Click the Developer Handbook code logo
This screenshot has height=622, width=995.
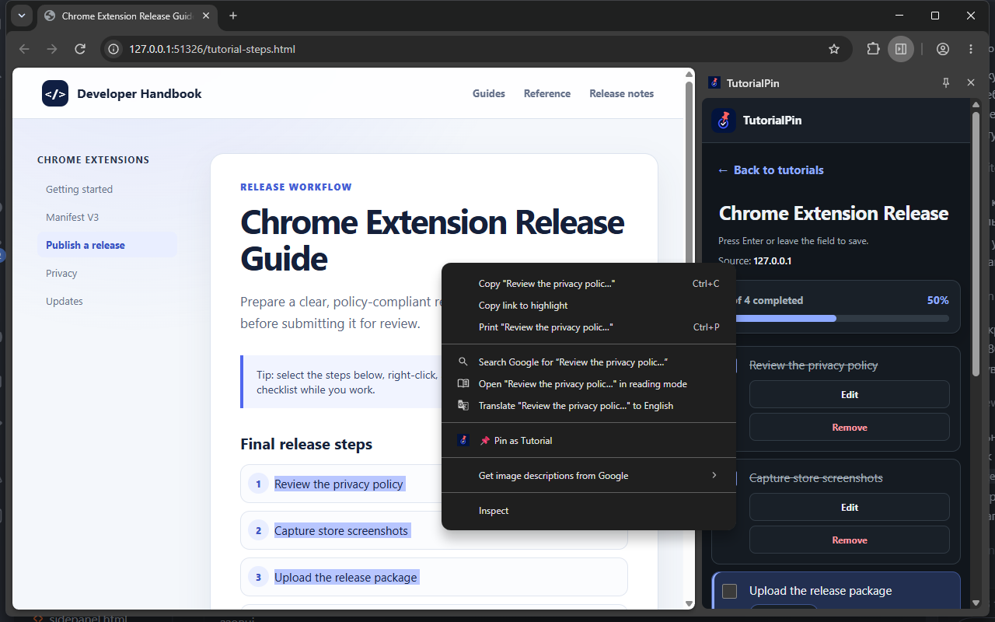55,93
